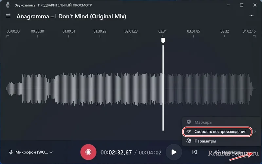This screenshot has width=262, height=164.
Task: Select Скорость воспроизведения menu item
Action: pos(220,131)
